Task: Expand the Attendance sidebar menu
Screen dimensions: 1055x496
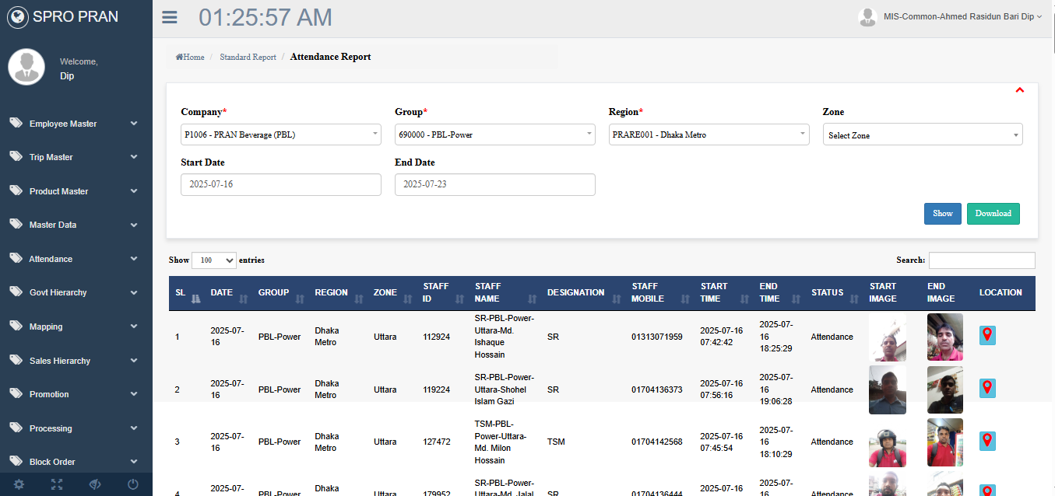Action: tap(76, 259)
